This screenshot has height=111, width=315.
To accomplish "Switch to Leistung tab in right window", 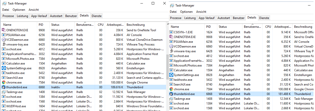I will click(x=190, y=18).
